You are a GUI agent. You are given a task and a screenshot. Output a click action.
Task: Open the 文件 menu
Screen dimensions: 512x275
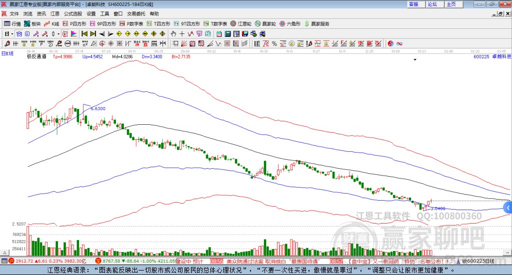point(14,13)
